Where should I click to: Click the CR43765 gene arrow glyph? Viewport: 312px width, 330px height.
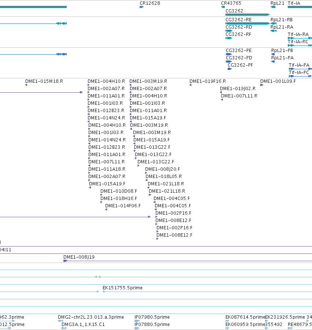pyautogui.click(x=223, y=7)
